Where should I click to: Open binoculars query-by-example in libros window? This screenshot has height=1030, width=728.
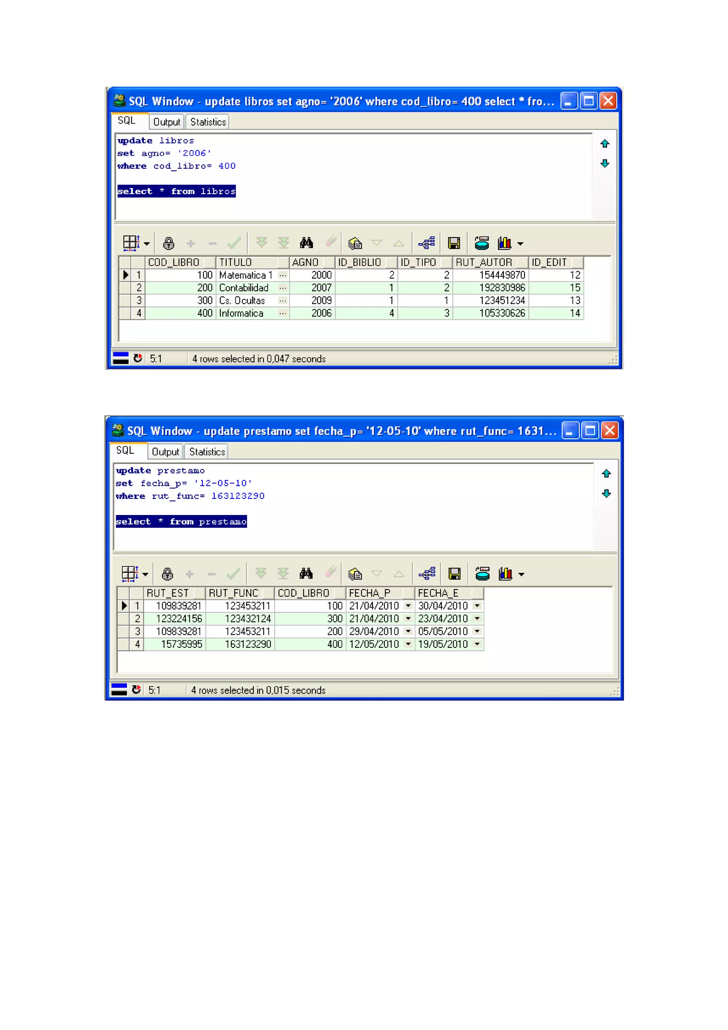[x=306, y=243]
